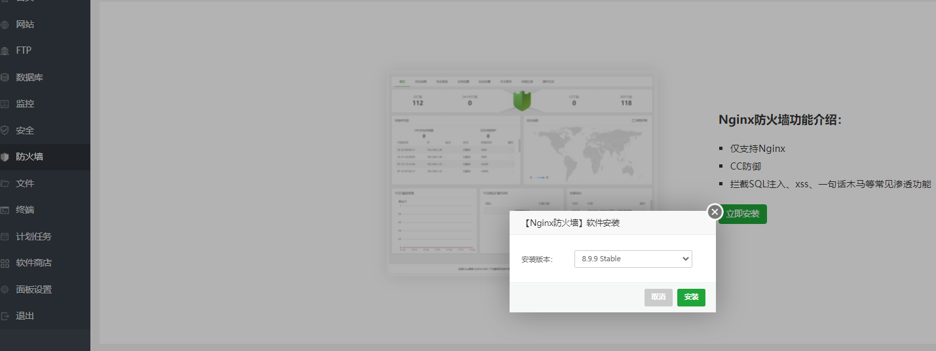Viewport: 936px width, 351px height.
Task: Click the green 安装 button
Action: coord(691,297)
